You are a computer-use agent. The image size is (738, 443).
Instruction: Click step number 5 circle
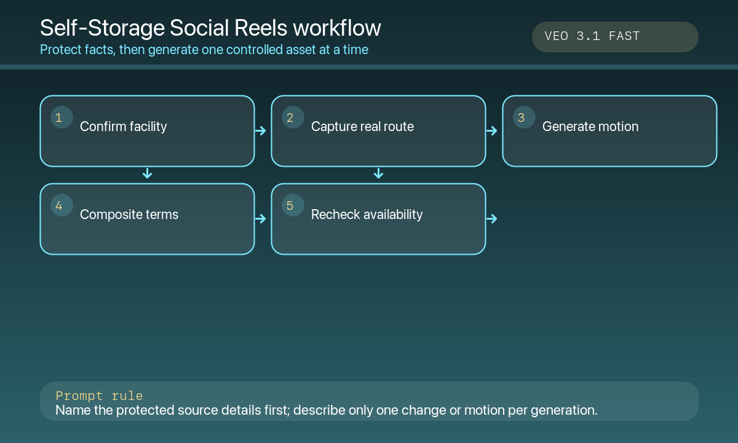293,206
